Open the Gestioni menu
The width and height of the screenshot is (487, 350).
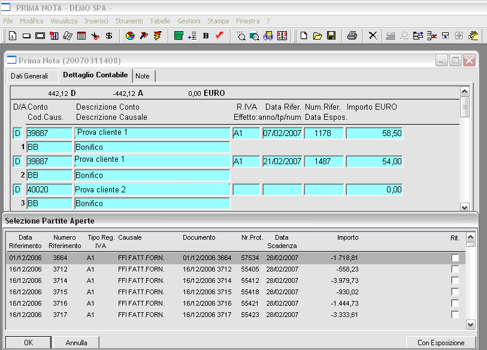[189, 21]
